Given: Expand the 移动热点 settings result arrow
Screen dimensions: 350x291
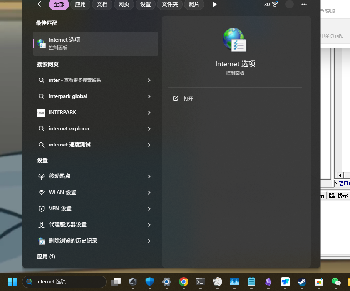Looking at the screenshot, I should point(149,176).
